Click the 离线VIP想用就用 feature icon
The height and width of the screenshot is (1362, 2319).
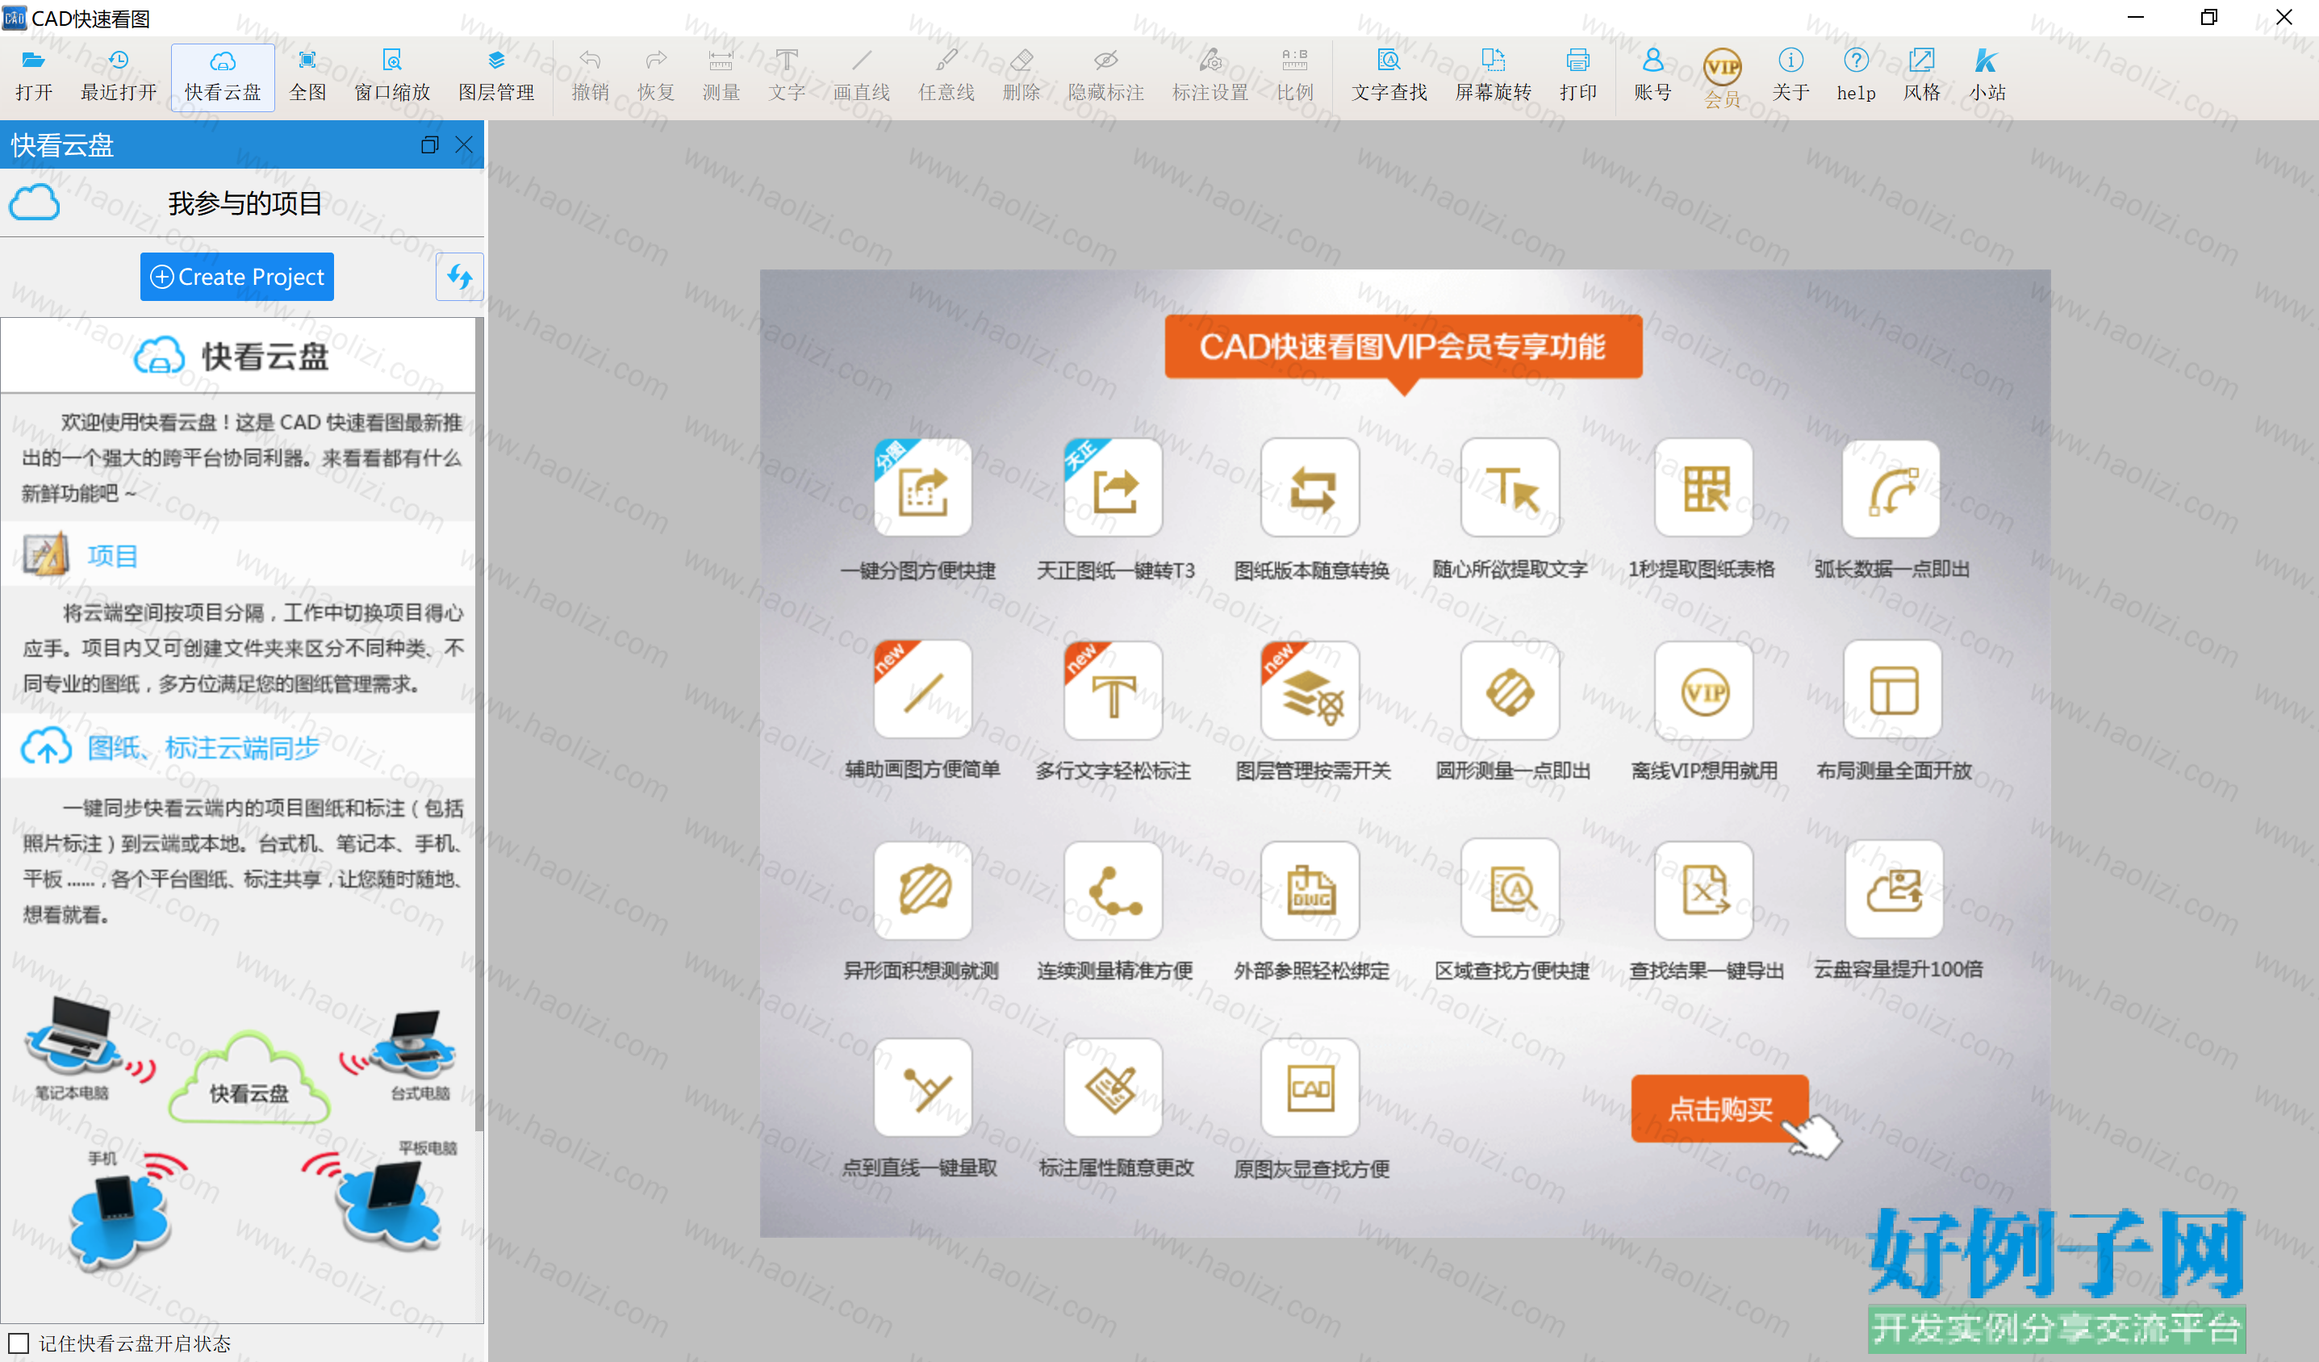(x=1703, y=690)
